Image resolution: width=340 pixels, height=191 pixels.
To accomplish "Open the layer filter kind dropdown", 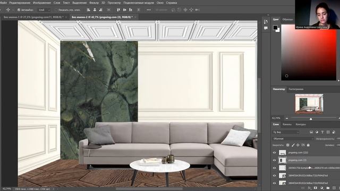I will 286,132.
